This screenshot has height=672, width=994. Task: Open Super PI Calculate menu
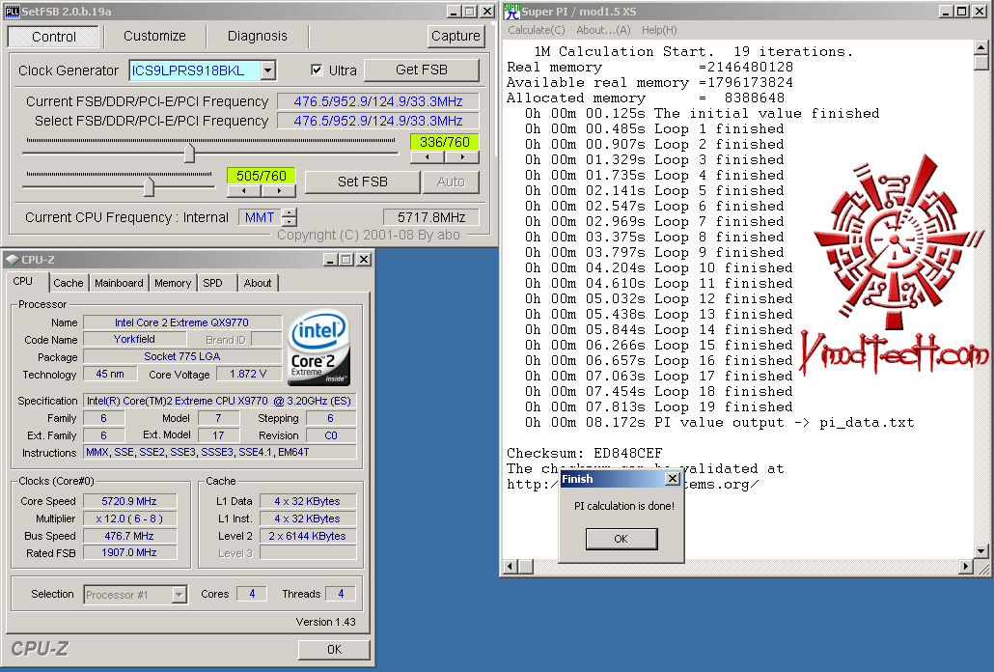coord(537,30)
